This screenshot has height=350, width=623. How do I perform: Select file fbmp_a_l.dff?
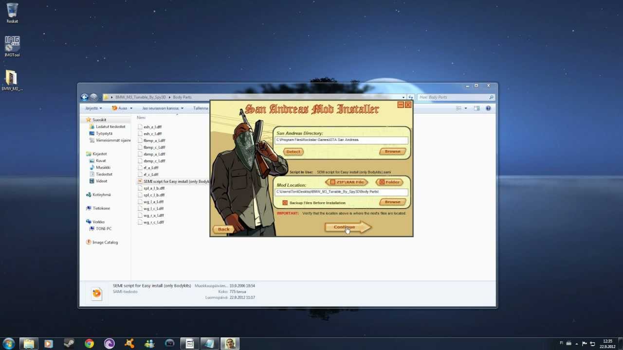[x=154, y=140]
